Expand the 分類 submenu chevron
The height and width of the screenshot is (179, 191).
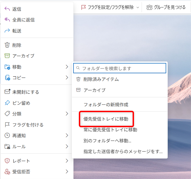[67, 114]
